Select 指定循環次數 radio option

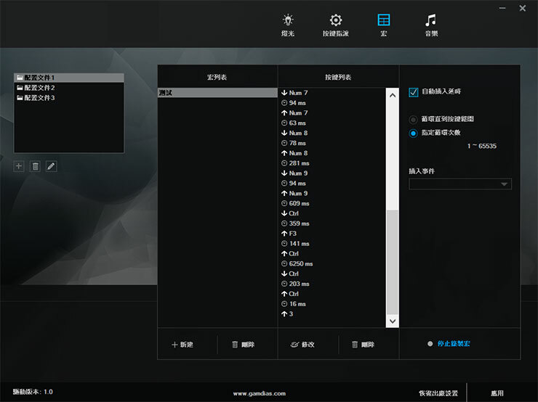pos(414,133)
